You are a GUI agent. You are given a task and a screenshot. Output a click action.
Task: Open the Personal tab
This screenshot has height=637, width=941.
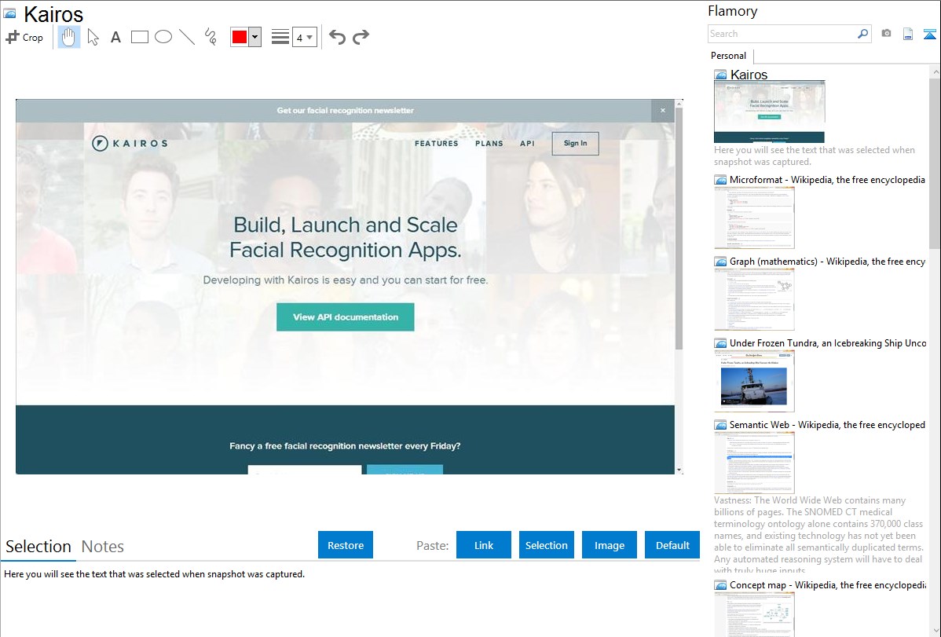click(728, 56)
